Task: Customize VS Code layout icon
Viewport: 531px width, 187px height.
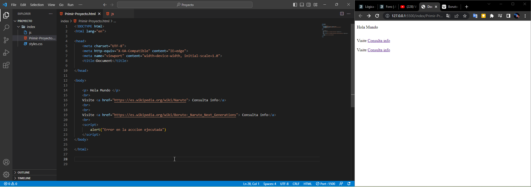Action: coord(316,5)
